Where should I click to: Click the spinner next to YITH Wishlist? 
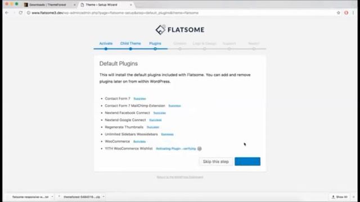[200, 149]
